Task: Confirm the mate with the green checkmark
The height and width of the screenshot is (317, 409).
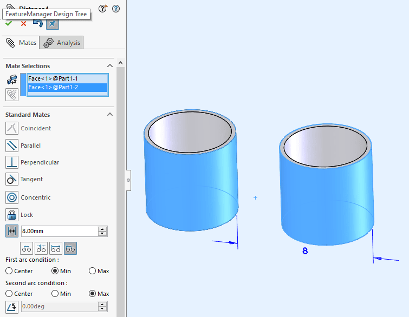Action: (x=9, y=23)
